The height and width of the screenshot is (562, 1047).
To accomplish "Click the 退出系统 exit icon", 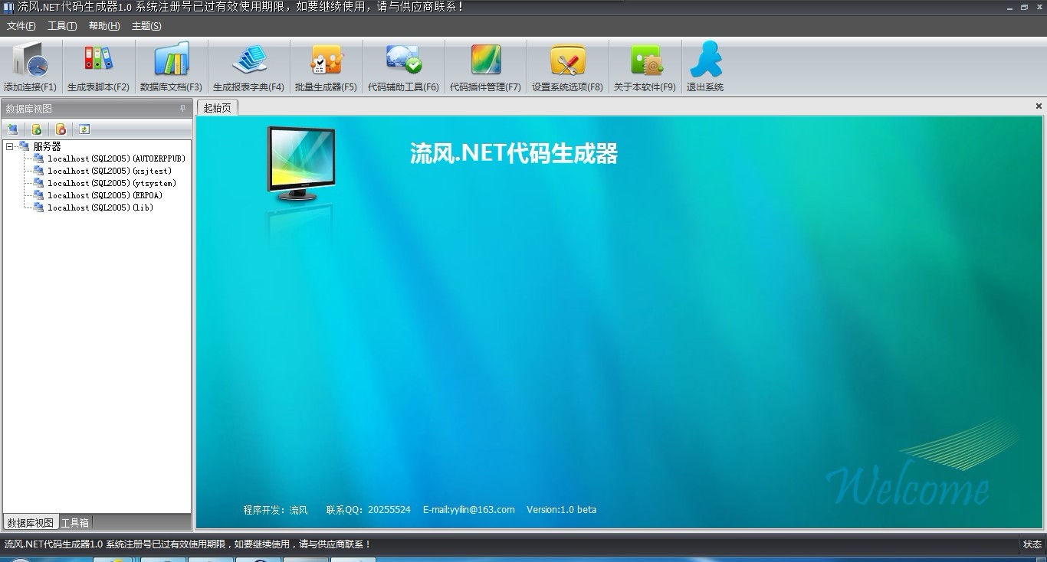I will click(705, 61).
